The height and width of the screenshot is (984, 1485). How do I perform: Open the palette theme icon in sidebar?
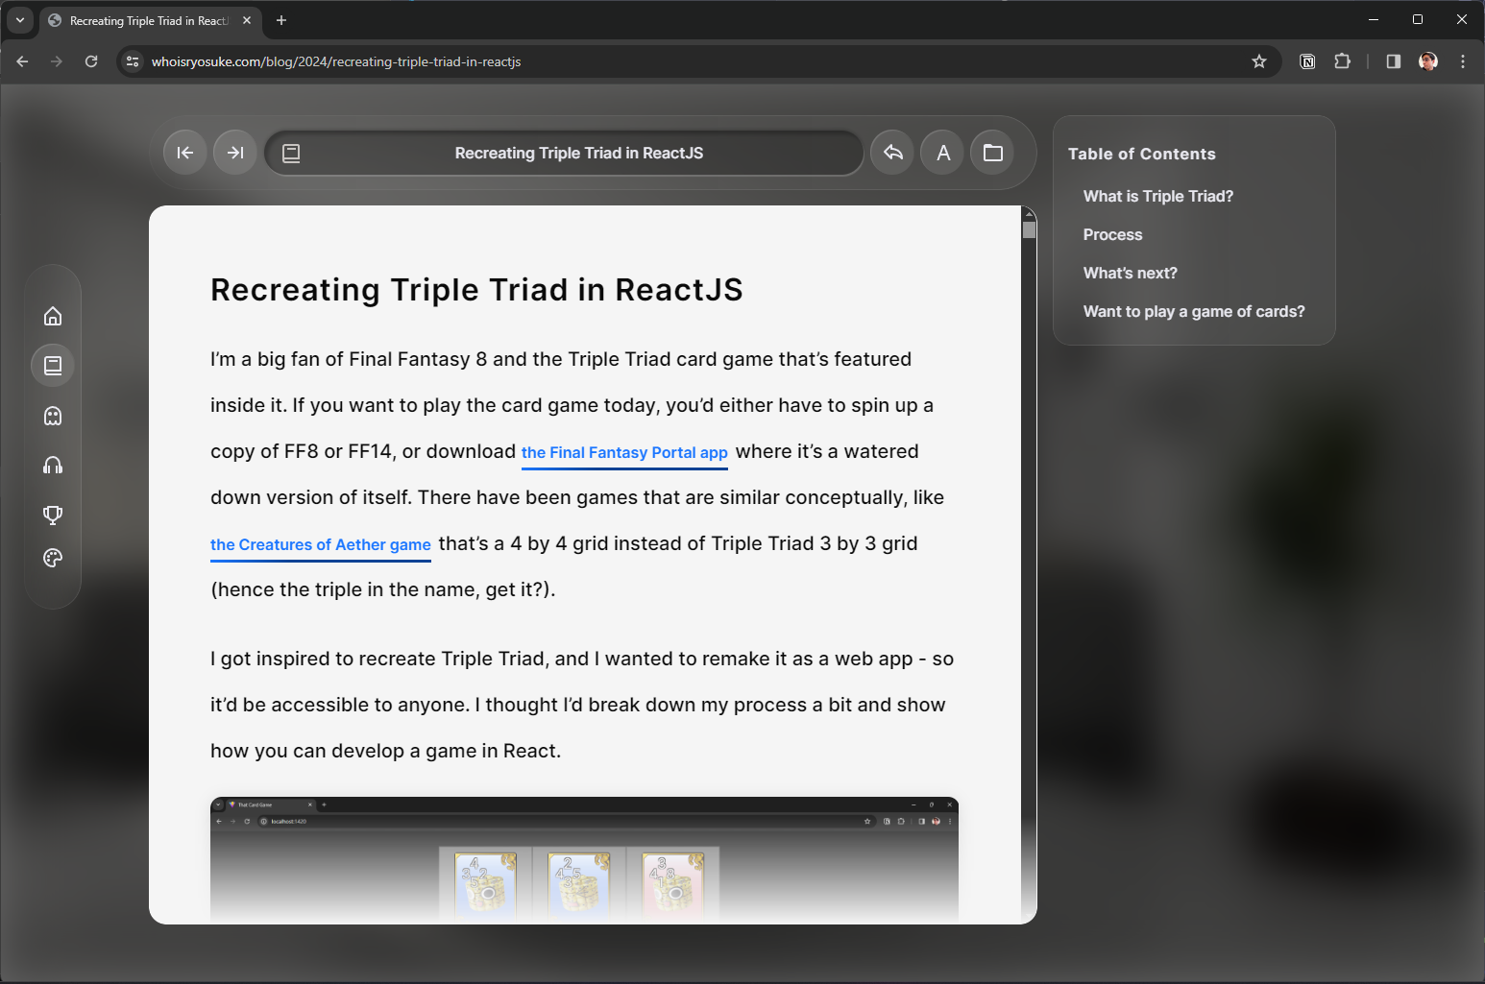pyautogui.click(x=52, y=558)
